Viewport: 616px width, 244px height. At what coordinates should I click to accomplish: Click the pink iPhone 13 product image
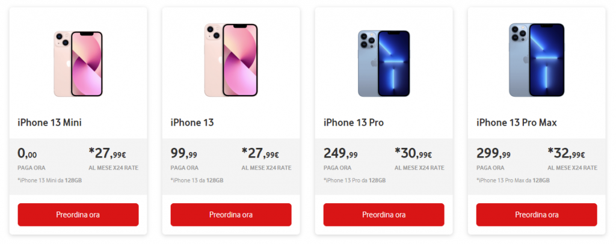click(x=231, y=59)
